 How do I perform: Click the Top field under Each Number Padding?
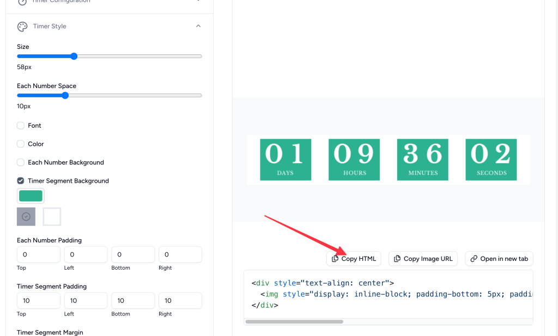[x=38, y=254]
